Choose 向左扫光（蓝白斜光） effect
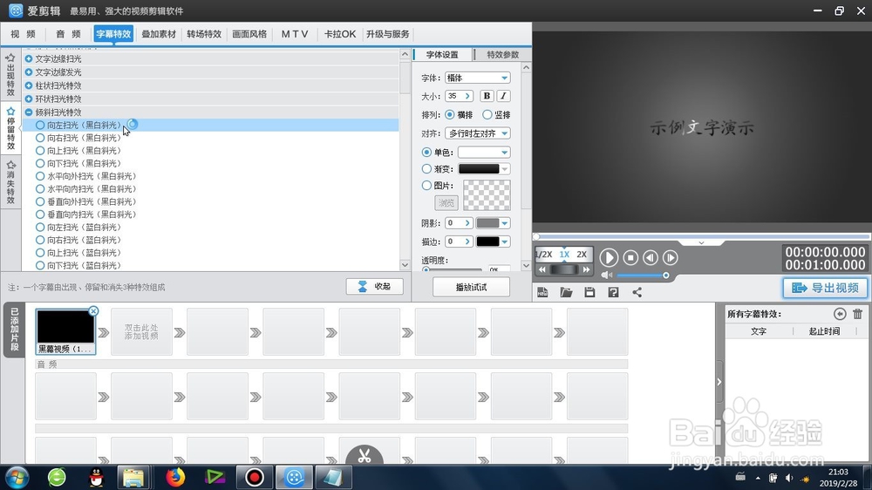 point(78,228)
